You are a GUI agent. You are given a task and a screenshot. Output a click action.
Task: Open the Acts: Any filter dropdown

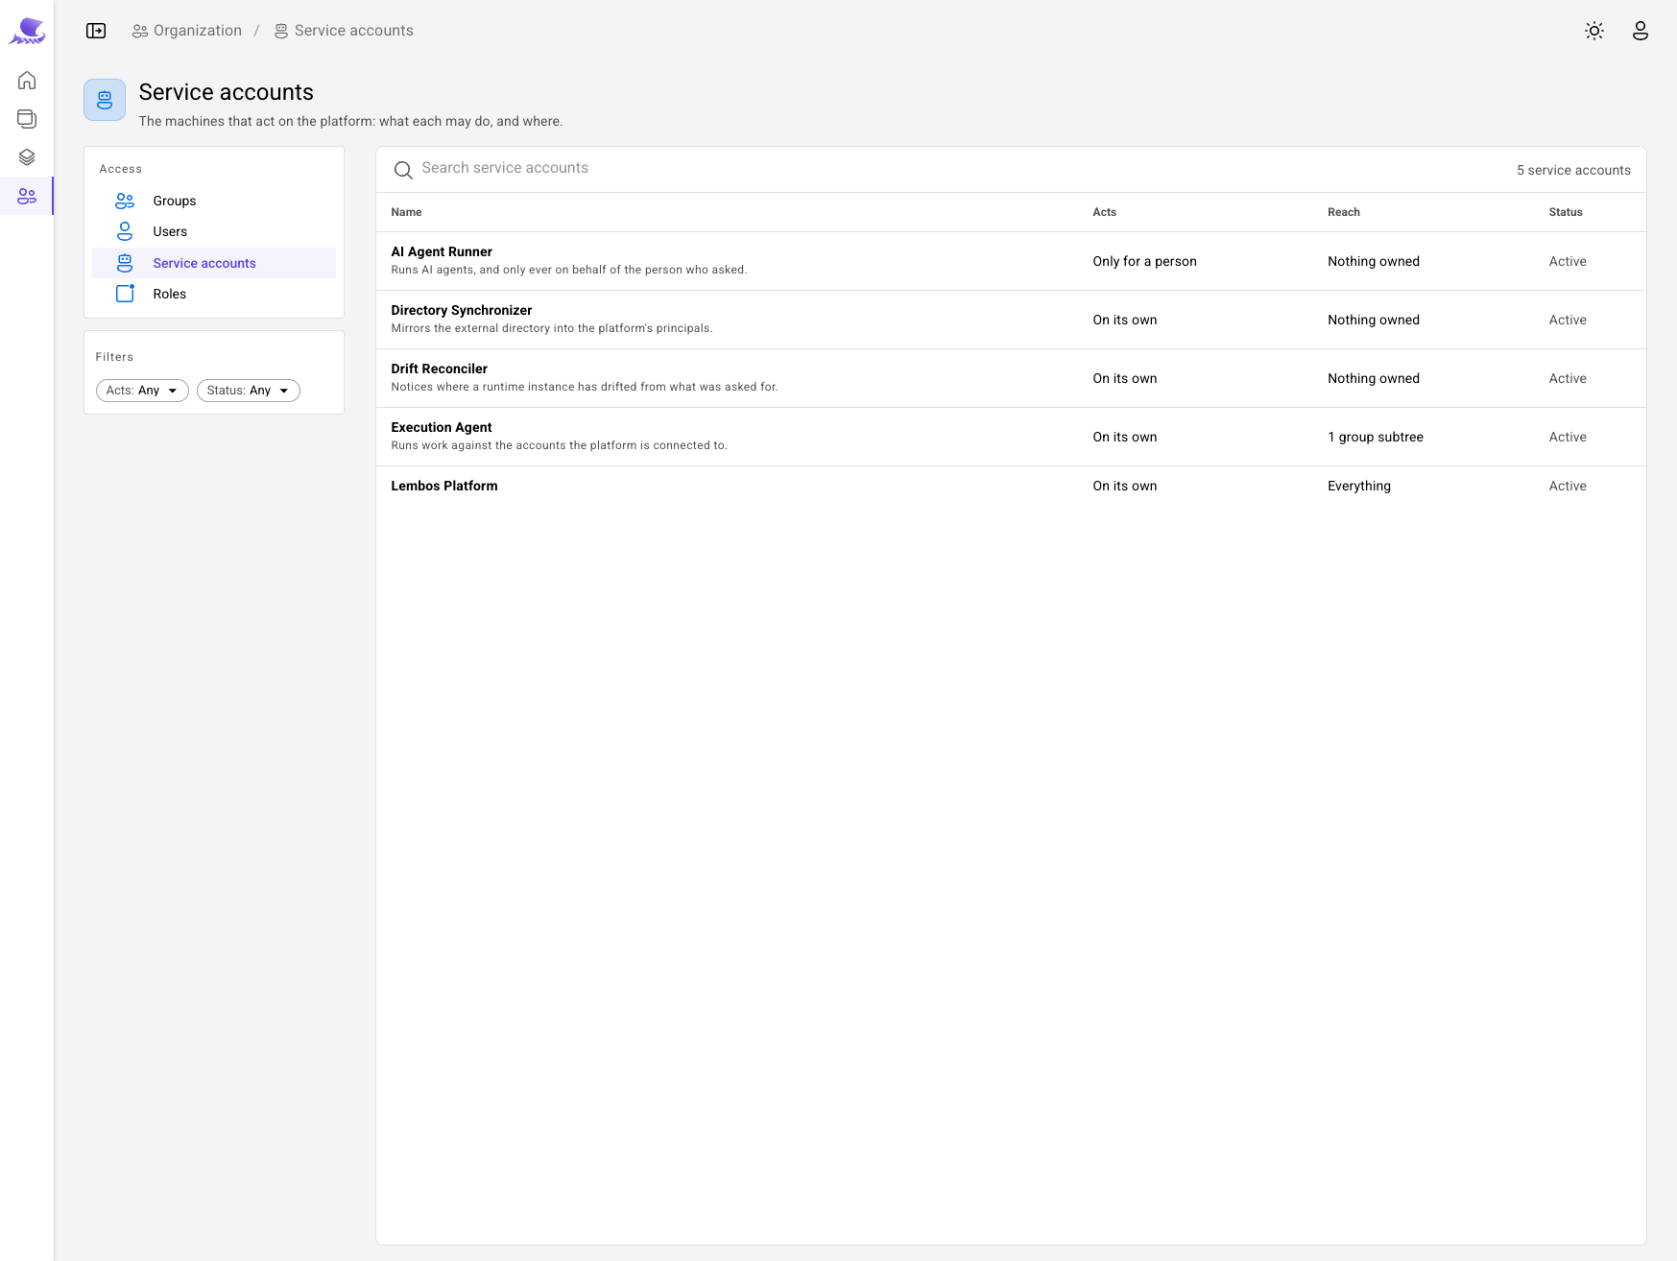[142, 391]
